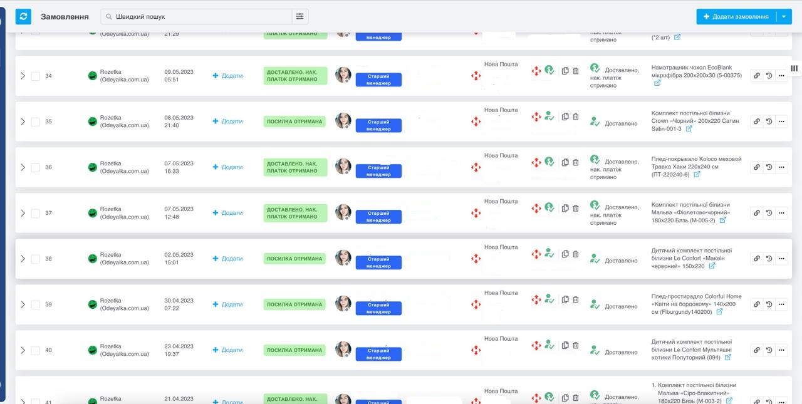Image resolution: width=802 pixels, height=404 pixels.
Task: Open dropdown arrow beside Додати замовлення
Action: 784,17
